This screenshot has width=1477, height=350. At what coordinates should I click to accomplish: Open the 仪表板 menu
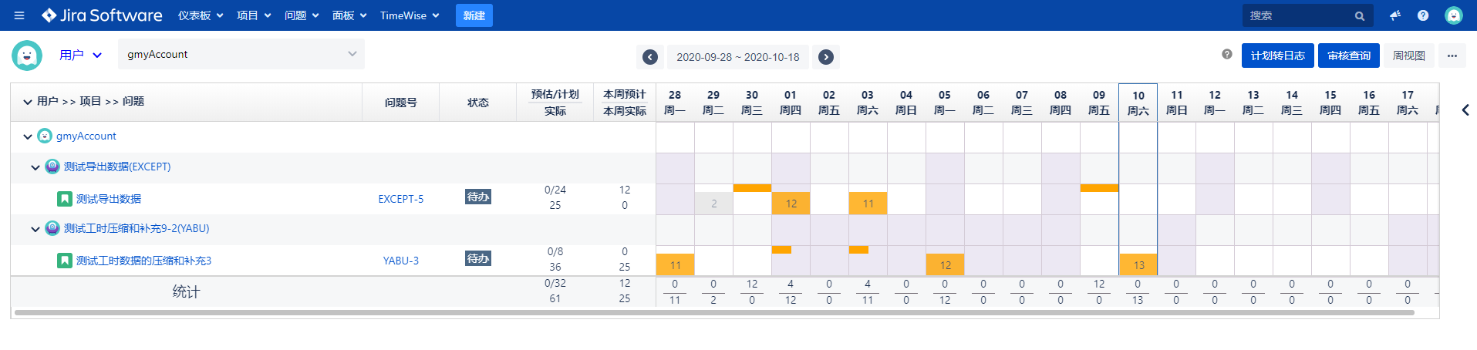[200, 15]
